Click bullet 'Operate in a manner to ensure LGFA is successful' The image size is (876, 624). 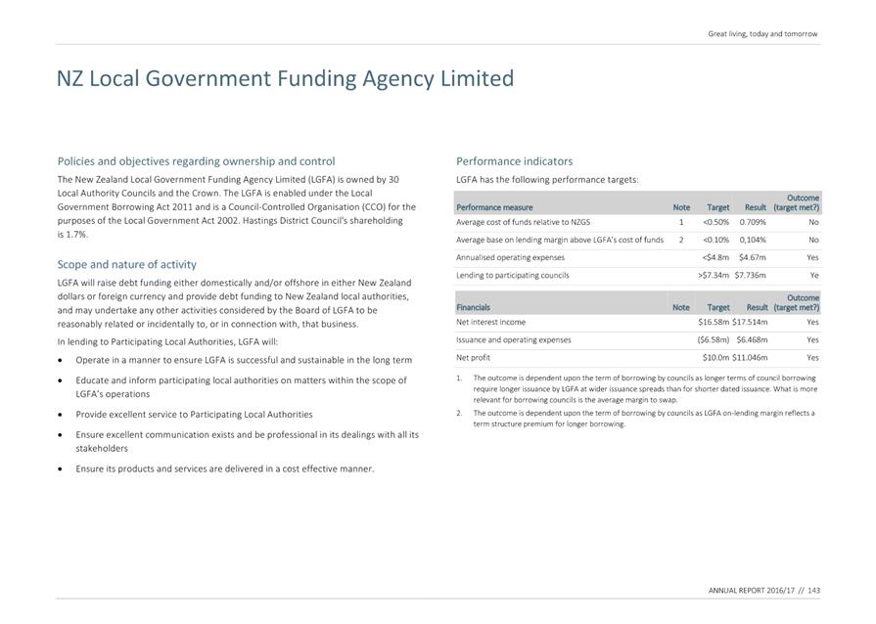[x=244, y=361]
